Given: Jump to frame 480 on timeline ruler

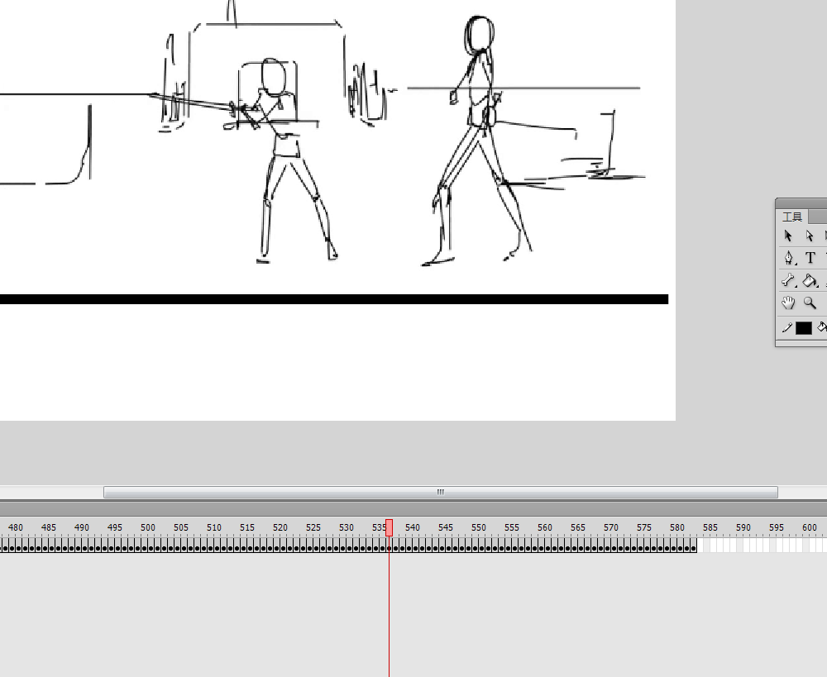Looking at the screenshot, I should [x=15, y=527].
